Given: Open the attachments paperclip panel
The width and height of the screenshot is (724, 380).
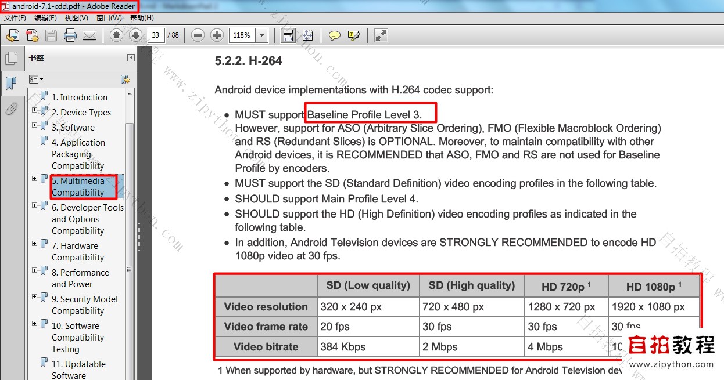Looking at the screenshot, I should coord(11,108).
